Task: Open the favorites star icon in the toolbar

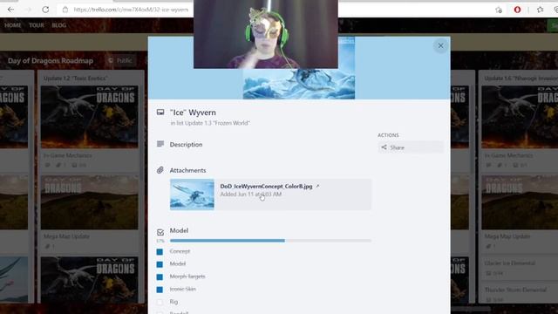Action: click(541, 10)
